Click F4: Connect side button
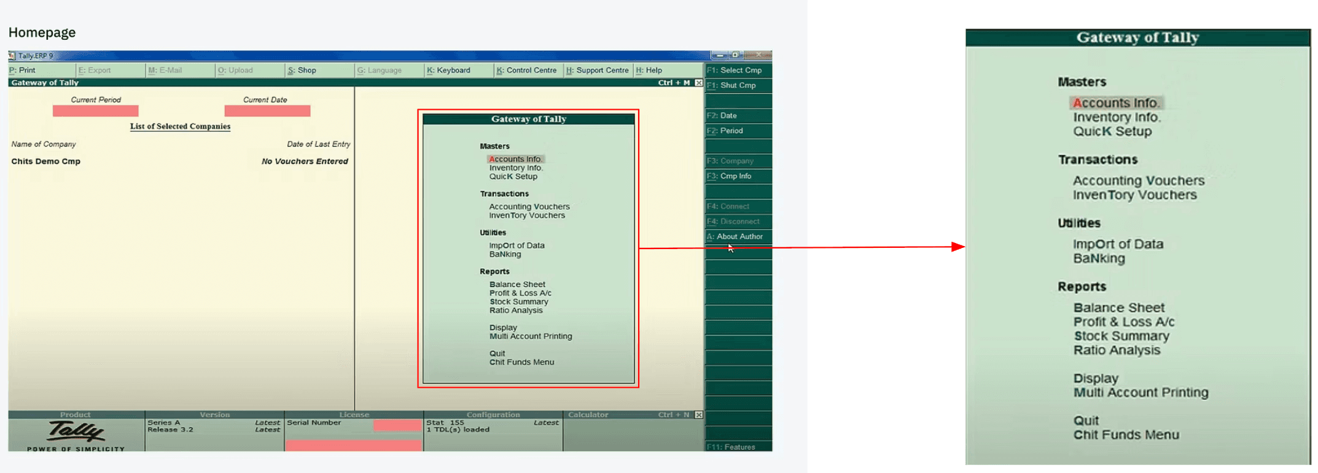 pos(738,207)
